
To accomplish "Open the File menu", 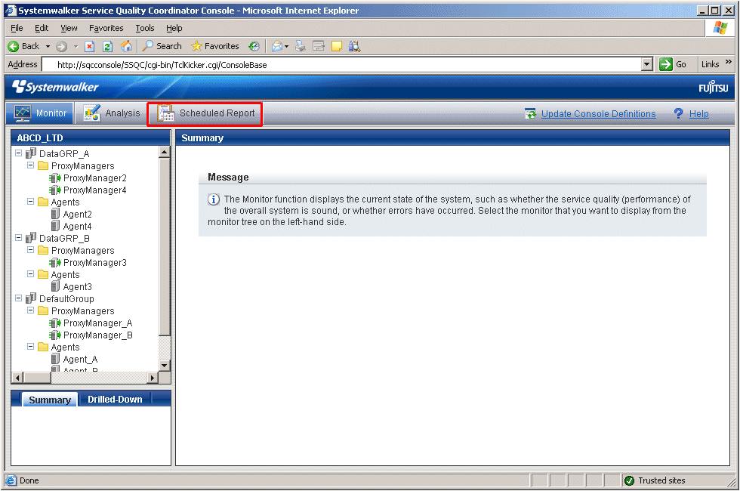I will 17,29.
